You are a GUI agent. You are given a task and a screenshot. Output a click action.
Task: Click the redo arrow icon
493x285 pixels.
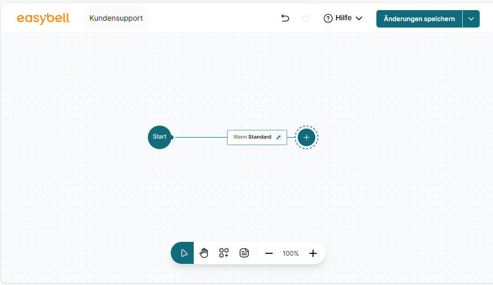coord(305,18)
